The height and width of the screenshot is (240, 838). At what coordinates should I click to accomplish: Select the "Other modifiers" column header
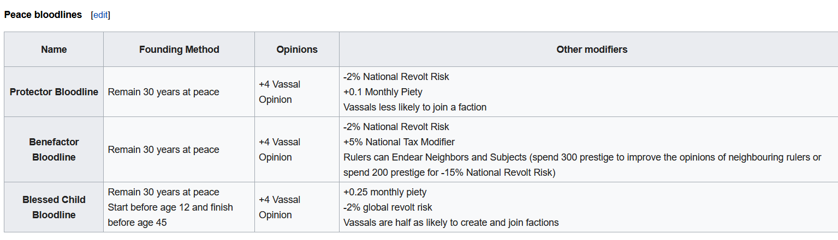pos(592,50)
